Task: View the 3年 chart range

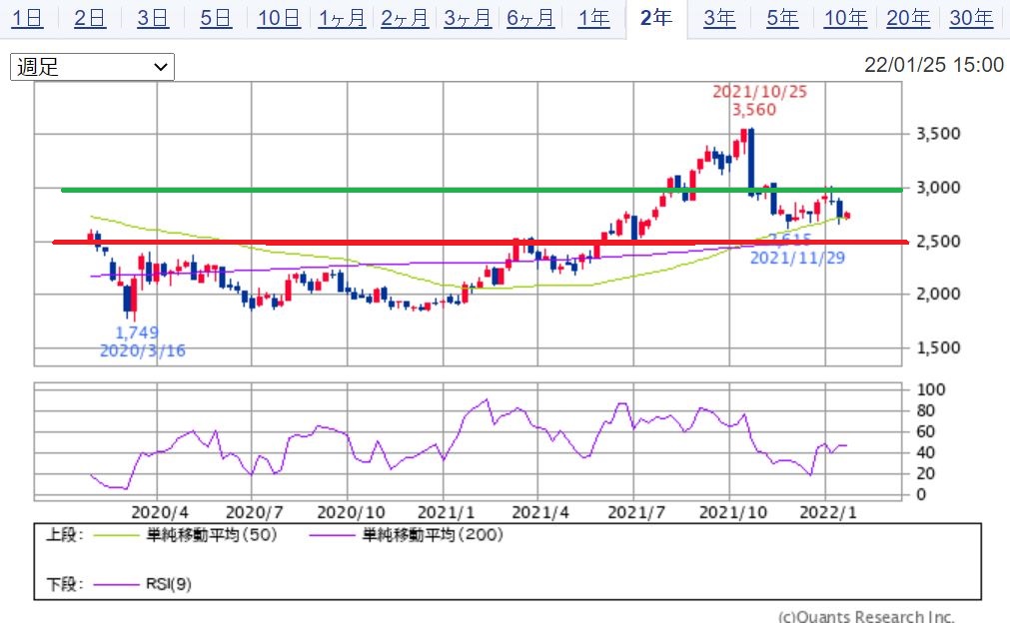Action: click(719, 18)
